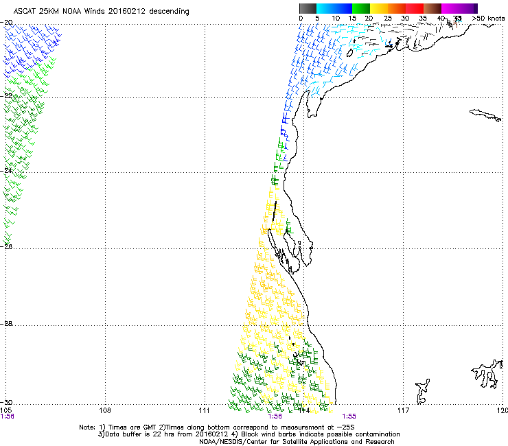Click the '-30' latitude axis label
This screenshot has width=508, height=446.
[6, 403]
